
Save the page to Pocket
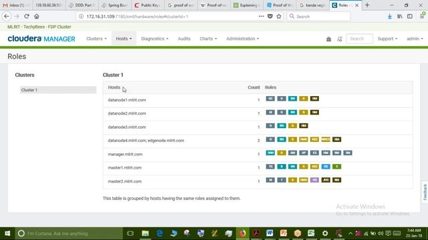(270, 16)
